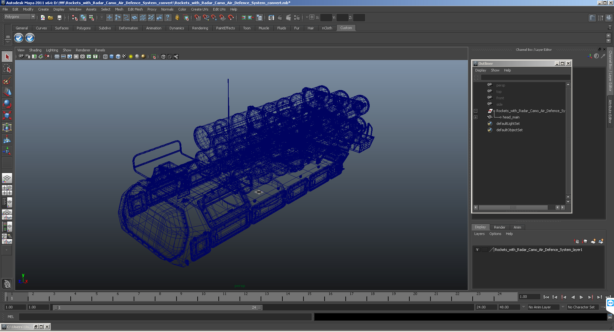Create a new scene
Screen dimensions: 614x332
[43, 18]
